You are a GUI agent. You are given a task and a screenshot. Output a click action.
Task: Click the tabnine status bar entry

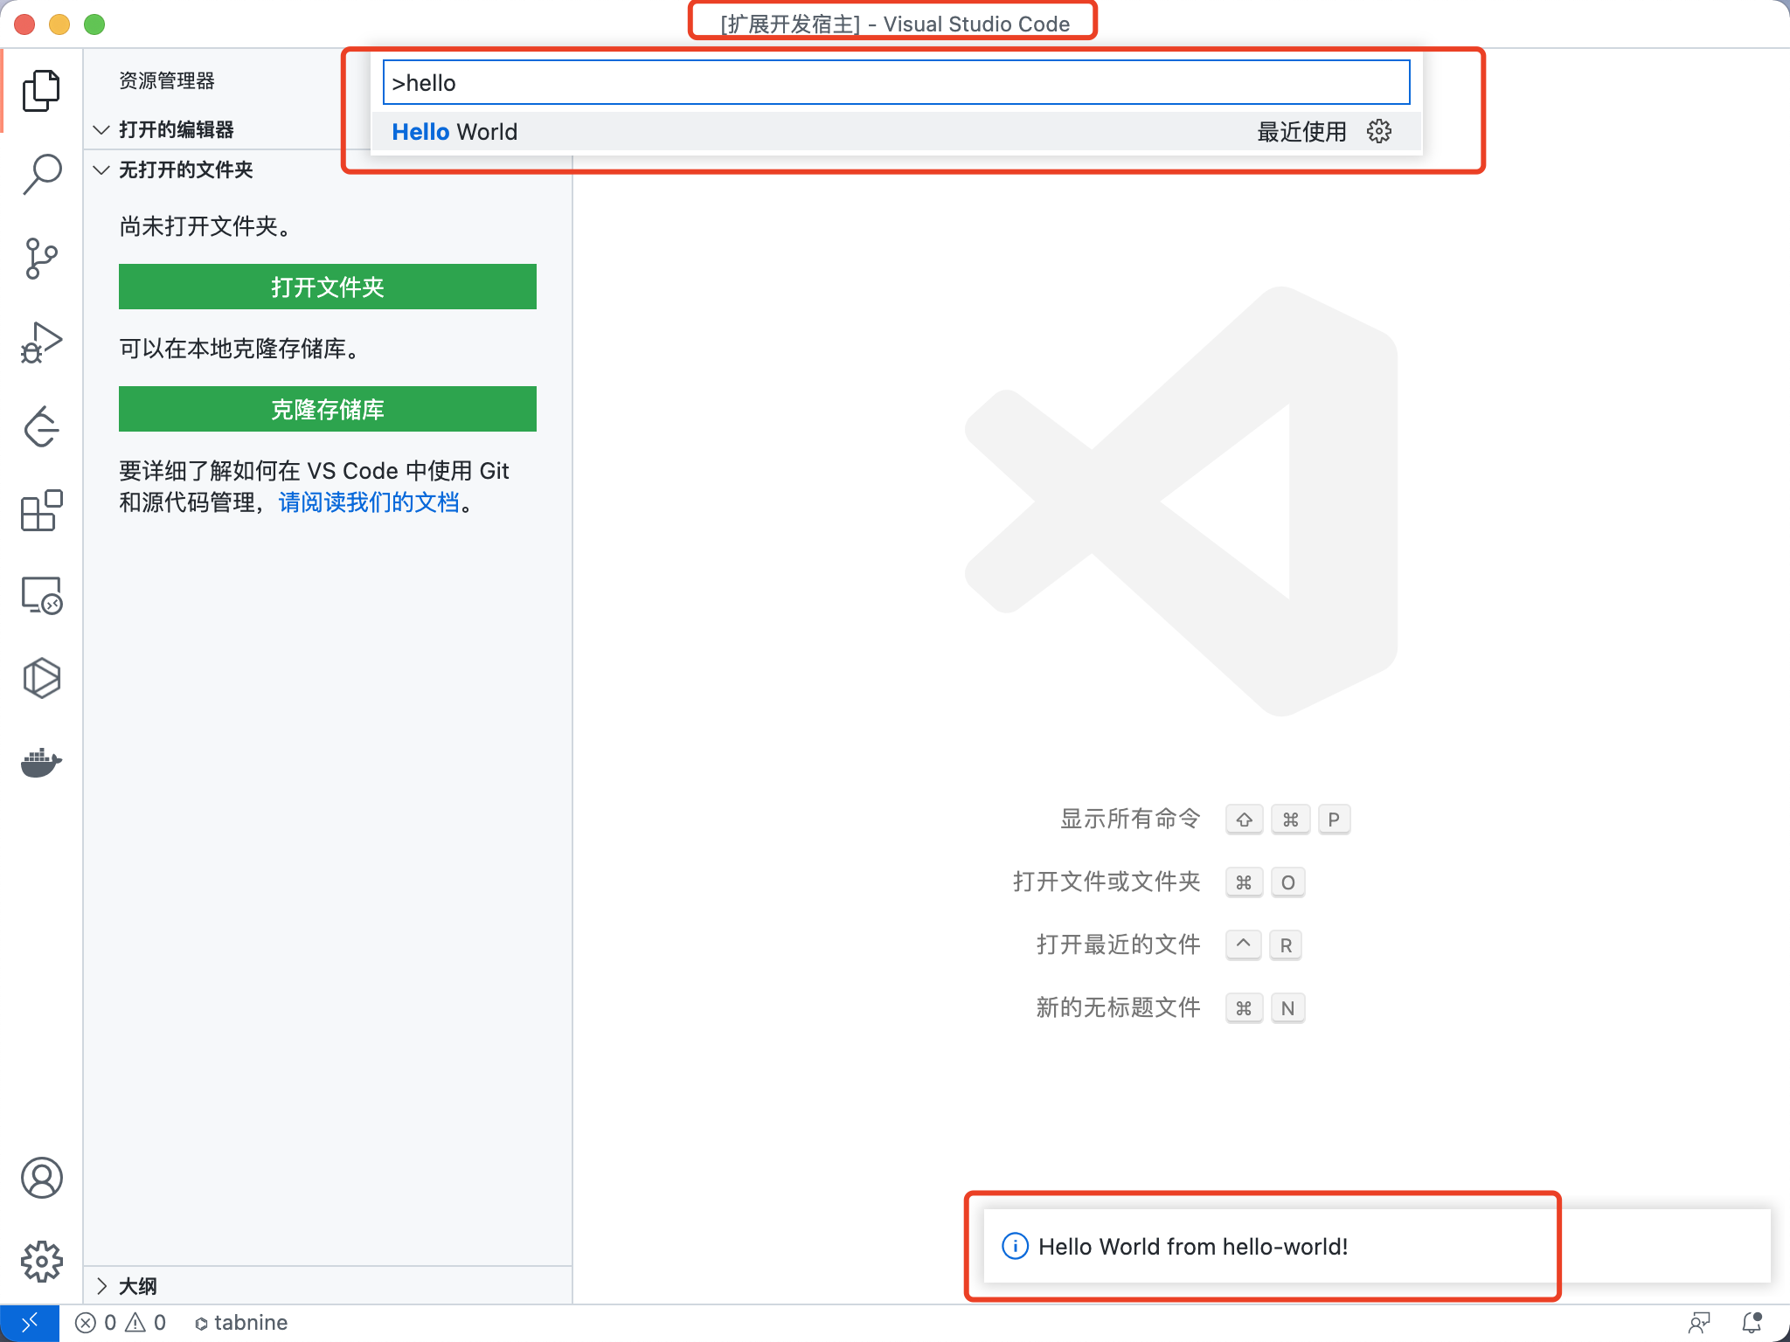[241, 1323]
